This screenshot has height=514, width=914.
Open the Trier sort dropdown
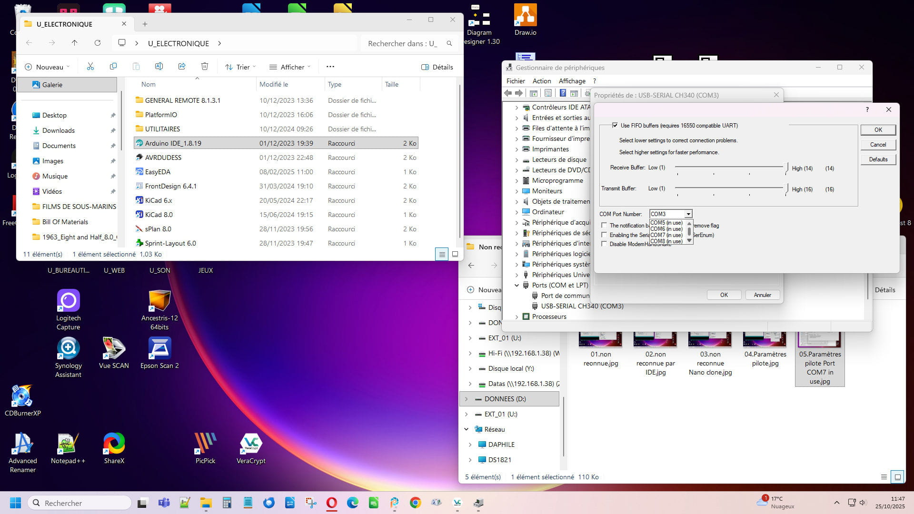[240, 67]
